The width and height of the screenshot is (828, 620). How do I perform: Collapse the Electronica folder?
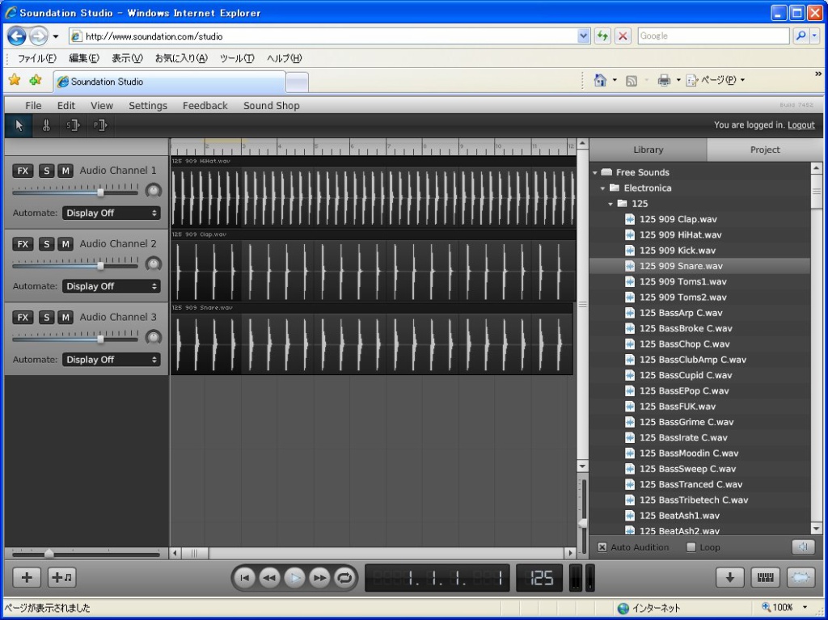[602, 188]
